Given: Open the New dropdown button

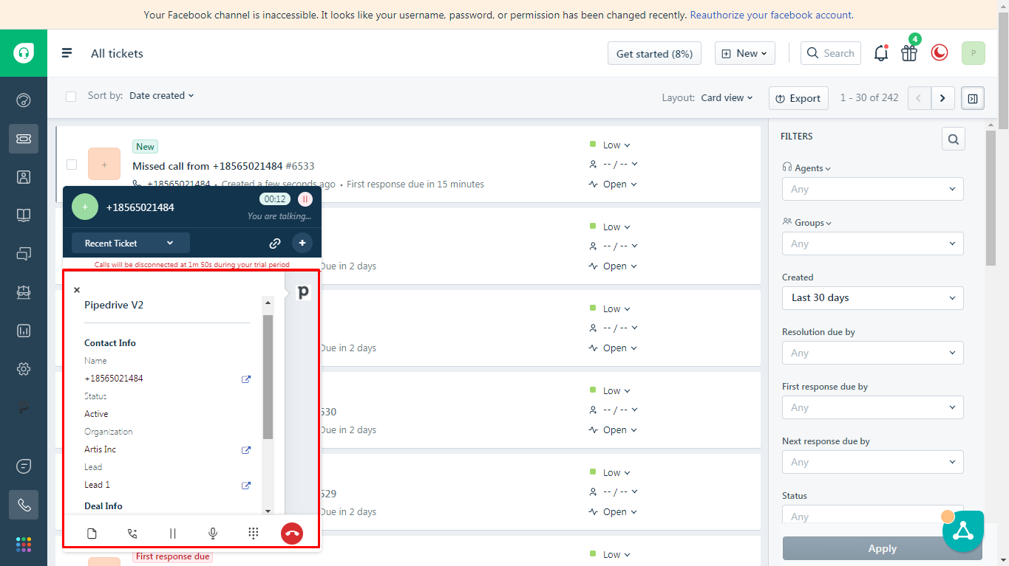Looking at the screenshot, I should point(744,53).
